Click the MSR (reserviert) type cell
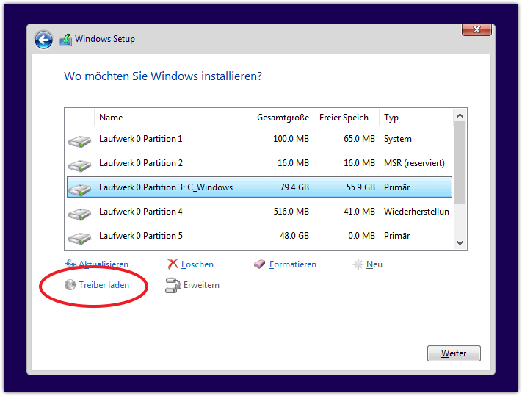Screen dimensions: 522x396 tap(415, 163)
